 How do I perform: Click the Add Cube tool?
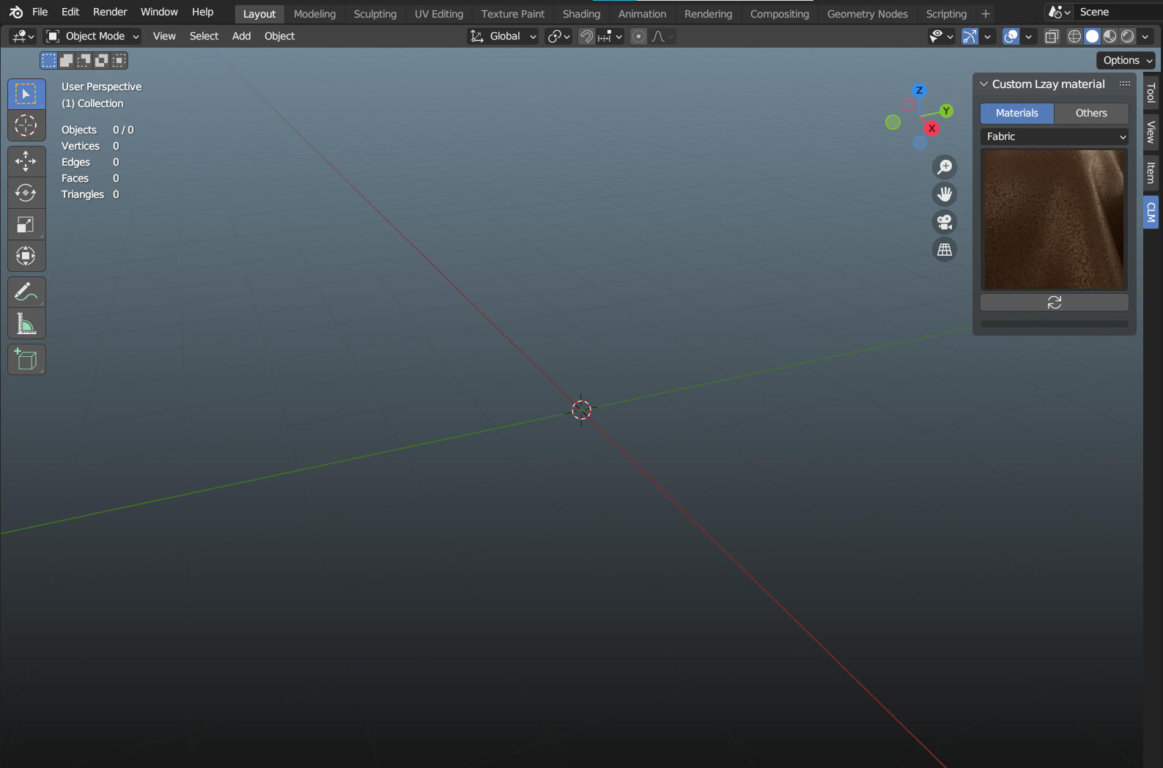coord(26,360)
